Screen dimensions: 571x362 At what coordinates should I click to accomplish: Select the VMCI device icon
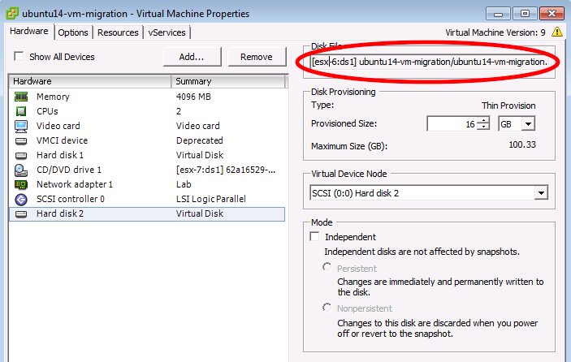point(21,140)
